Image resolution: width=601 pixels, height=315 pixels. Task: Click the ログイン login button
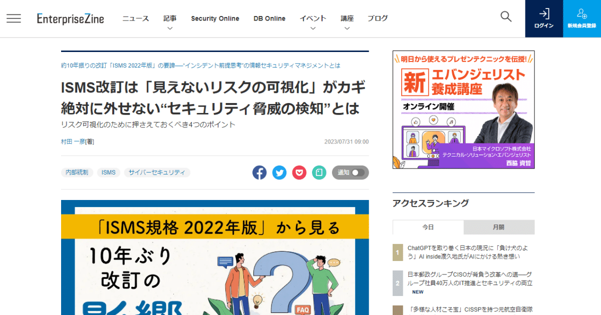[x=544, y=18]
